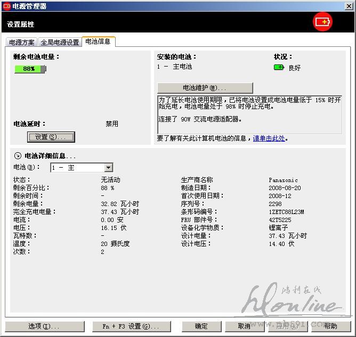The width and height of the screenshot is (356, 337).
Task: Click the 选项(I) button
Action: click(x=44, y=326)
